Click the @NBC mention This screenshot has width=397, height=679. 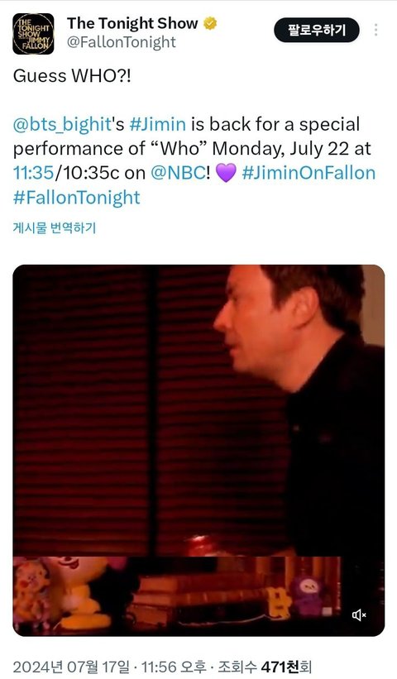click(180, 173)
